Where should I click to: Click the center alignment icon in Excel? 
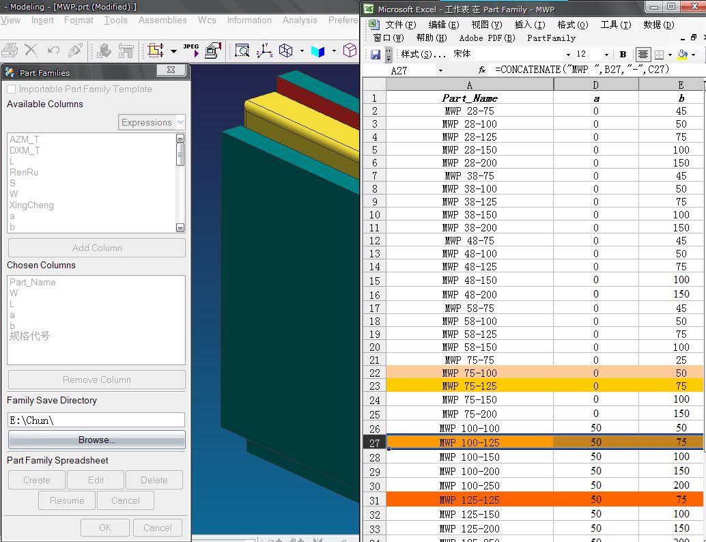pyautogui.click(x=643, y=55)
